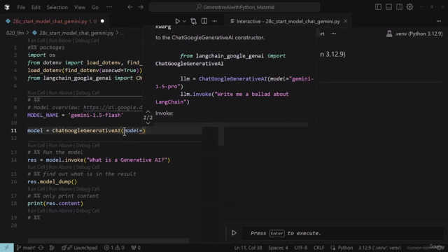Go to line via Ln 11, Col 38
The image size is (448, 252).
coord(248,248)
